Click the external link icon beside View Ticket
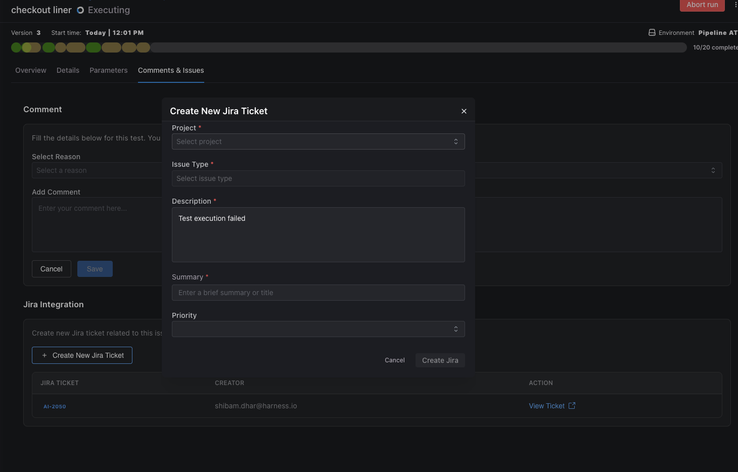The height and width of the screenshot is (472, 738). click(x=572, y=405)
